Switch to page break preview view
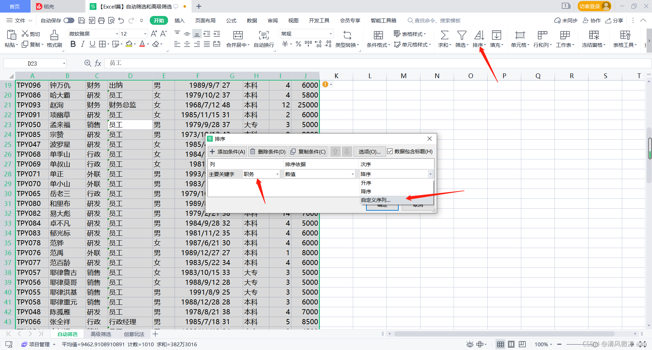Screen dimensions: 652x350 522,344
